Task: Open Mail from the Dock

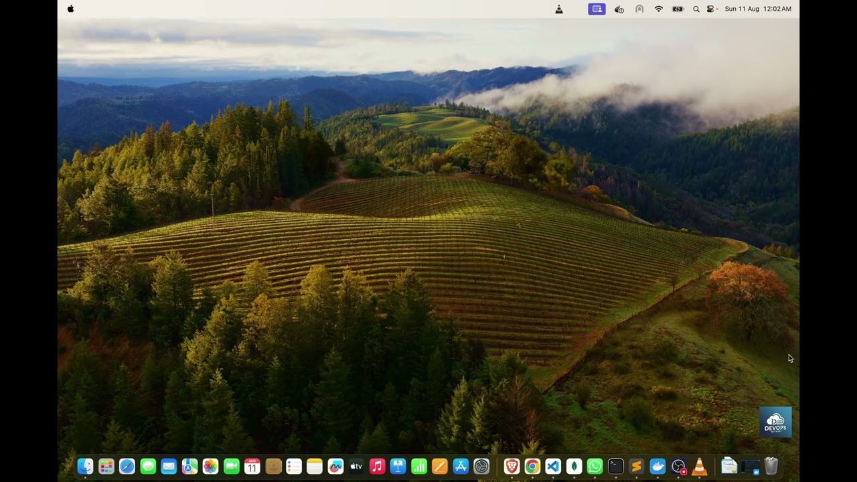Action: [x=169, y=467]
